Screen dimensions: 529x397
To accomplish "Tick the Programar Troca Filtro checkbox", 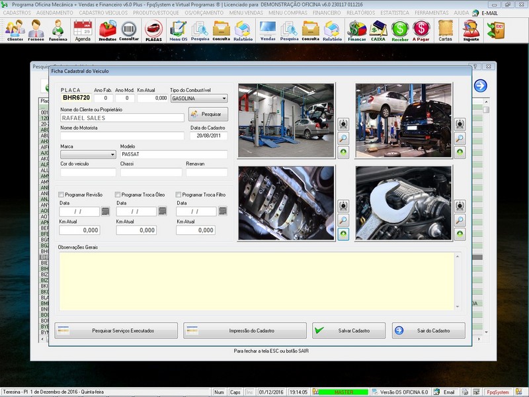I will point(179,195).
